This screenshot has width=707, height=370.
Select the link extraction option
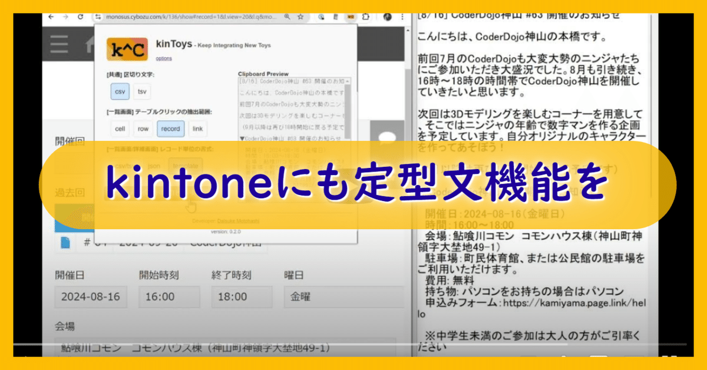(x=197, y=128)
